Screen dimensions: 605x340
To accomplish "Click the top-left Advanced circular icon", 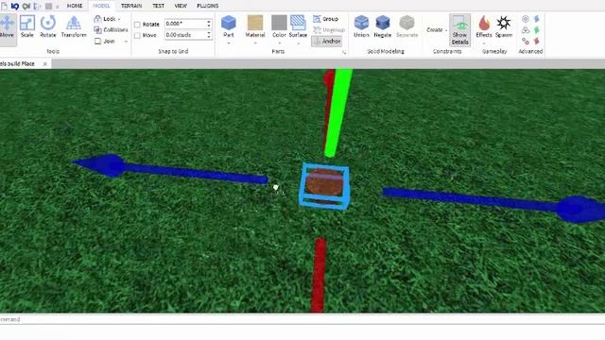I will click(x=526, y=19).
